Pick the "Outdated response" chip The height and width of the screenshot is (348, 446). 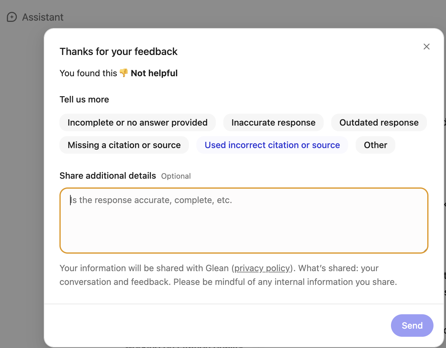click(x=379, y=122)
